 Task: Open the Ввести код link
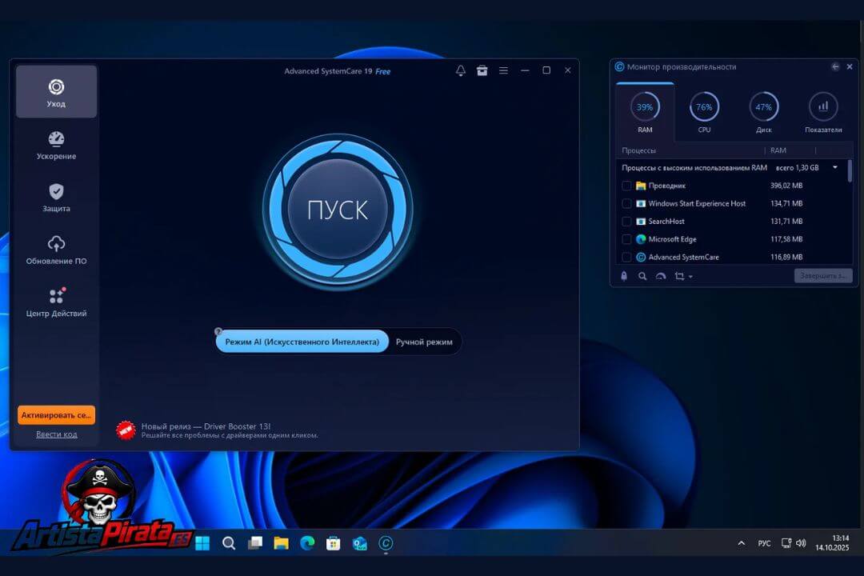(x=56, y=434)
